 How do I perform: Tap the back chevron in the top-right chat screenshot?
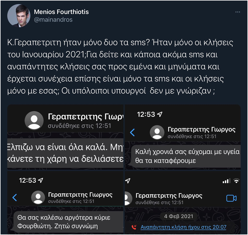point(132,132)
